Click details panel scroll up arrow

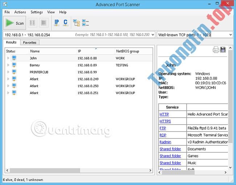pos(230,48)
